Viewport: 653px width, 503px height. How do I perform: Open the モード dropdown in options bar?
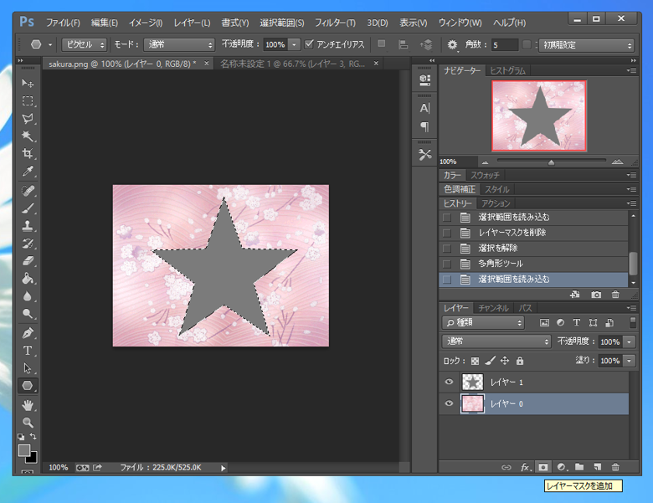click(178, 44)
